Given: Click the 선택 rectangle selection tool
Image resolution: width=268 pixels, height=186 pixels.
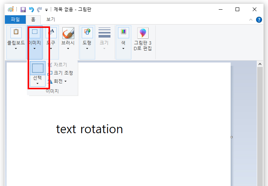Looking at the screenshot, I should coord(38,68).
